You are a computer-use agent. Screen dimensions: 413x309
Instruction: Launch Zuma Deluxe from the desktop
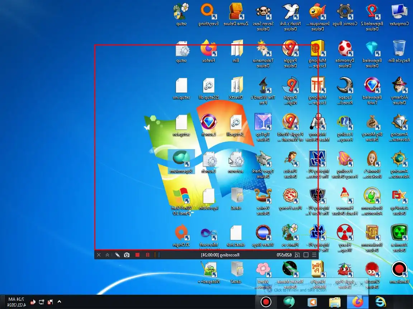pyautogui.click(x=236, y=15)
